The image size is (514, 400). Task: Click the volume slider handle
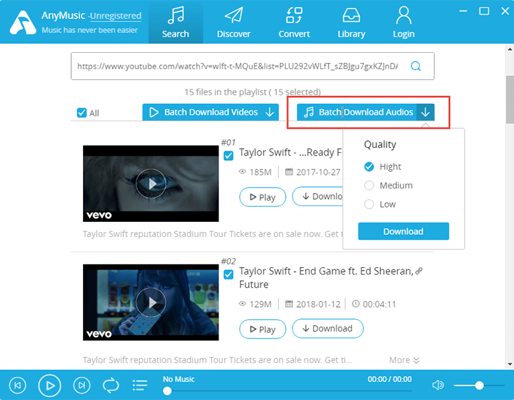479,386
